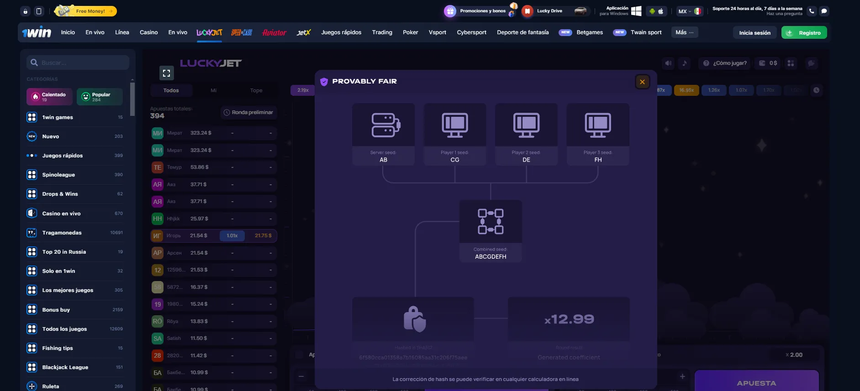Open Nuevo category
Screen dimensions: 860x391
pos(75,136)
